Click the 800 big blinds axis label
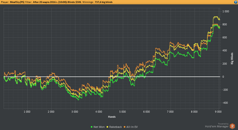The height and width of the screenshot is (130, 238). [225, 24]
